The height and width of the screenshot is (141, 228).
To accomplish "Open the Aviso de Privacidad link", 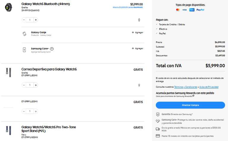I will [x=209, y=87].
